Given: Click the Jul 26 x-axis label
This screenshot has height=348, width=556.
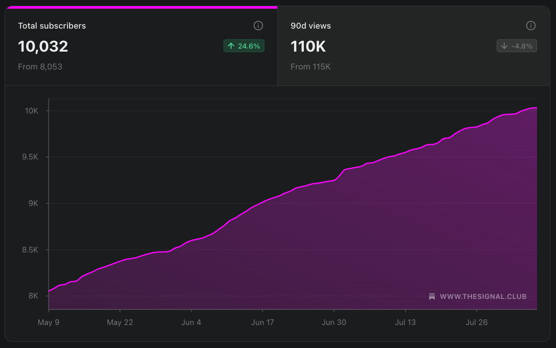Looking at the screenshot, I should 477,322.
